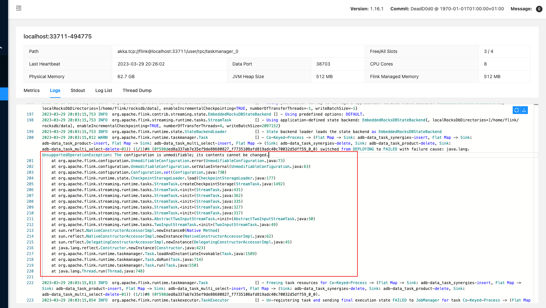Open the Logs tab
The image size is (546, 308).
(55, 90)
